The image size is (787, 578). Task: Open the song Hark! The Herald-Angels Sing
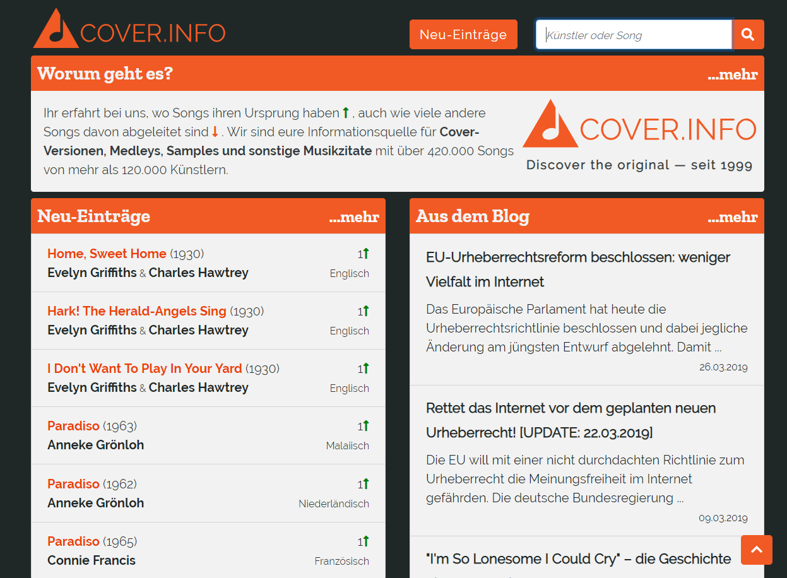tap(137, 311)
